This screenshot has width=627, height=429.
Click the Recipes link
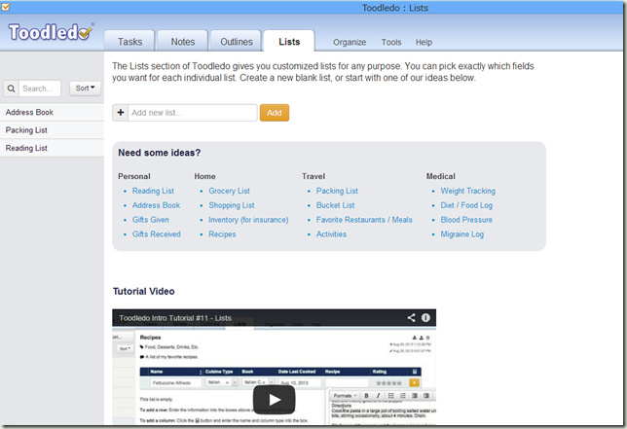[222, 234]
